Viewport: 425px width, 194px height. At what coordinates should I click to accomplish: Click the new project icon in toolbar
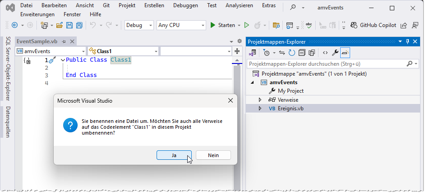(44, 25)
